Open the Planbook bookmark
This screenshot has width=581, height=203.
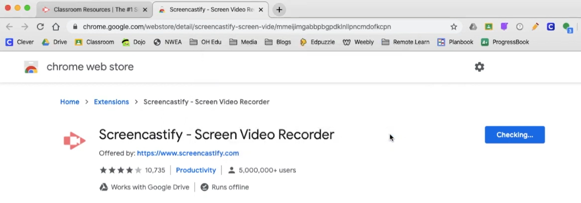(x=455, y=42)
